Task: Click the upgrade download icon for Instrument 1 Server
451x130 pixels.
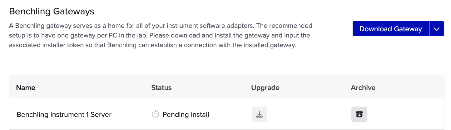Action: click(260, 114)
